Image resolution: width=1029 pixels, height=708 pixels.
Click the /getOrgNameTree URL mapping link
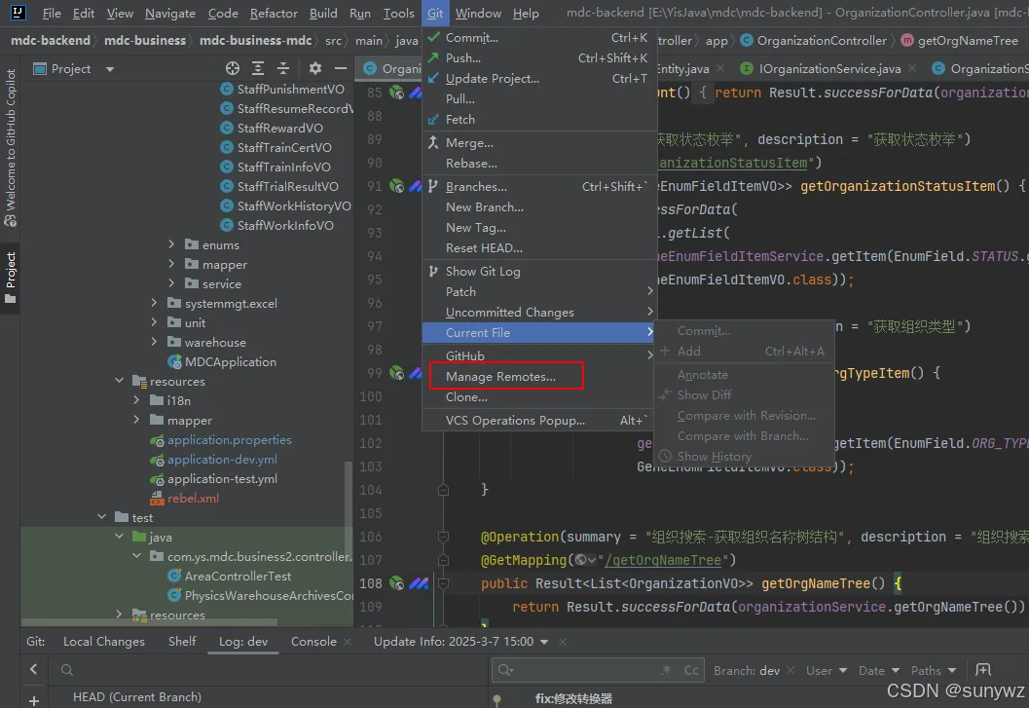tap(664, 560)
